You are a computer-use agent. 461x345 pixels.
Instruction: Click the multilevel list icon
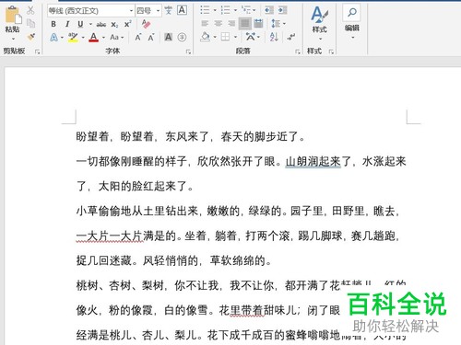click(246, 10)
